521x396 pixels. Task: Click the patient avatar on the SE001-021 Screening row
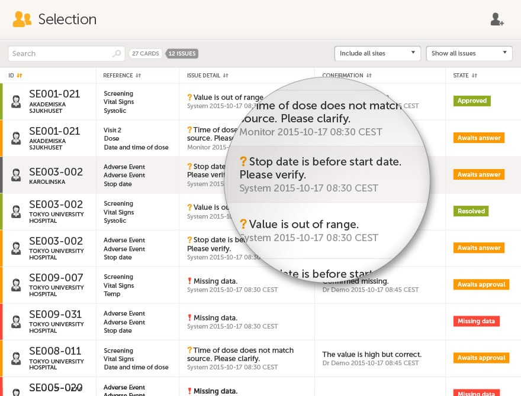(16, 100)
